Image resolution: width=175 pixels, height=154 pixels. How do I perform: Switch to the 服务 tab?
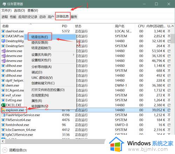(x=74, y=17)
